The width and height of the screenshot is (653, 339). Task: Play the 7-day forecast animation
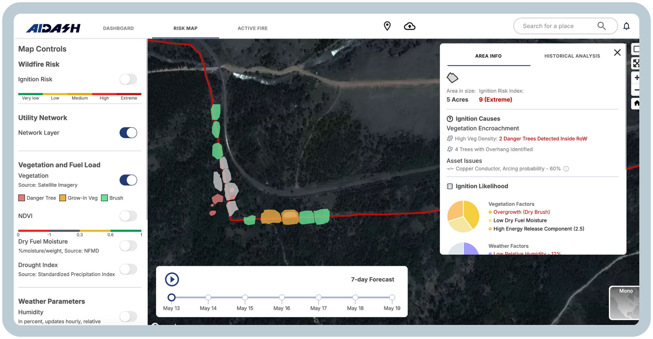click(172, 279)
